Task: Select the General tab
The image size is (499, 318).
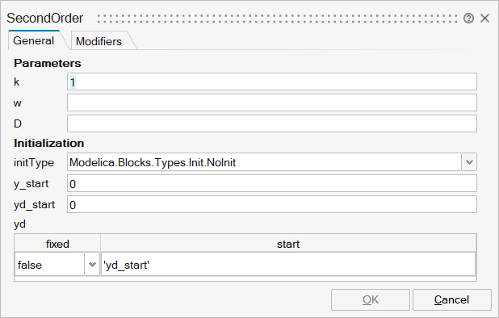Action: pos(34,40)
